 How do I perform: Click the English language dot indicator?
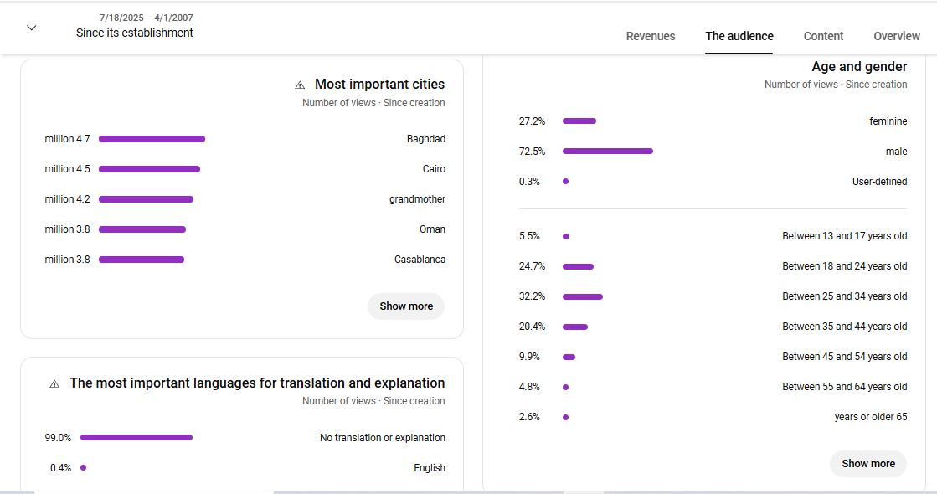pyautogui.click(x=83, y=468)
